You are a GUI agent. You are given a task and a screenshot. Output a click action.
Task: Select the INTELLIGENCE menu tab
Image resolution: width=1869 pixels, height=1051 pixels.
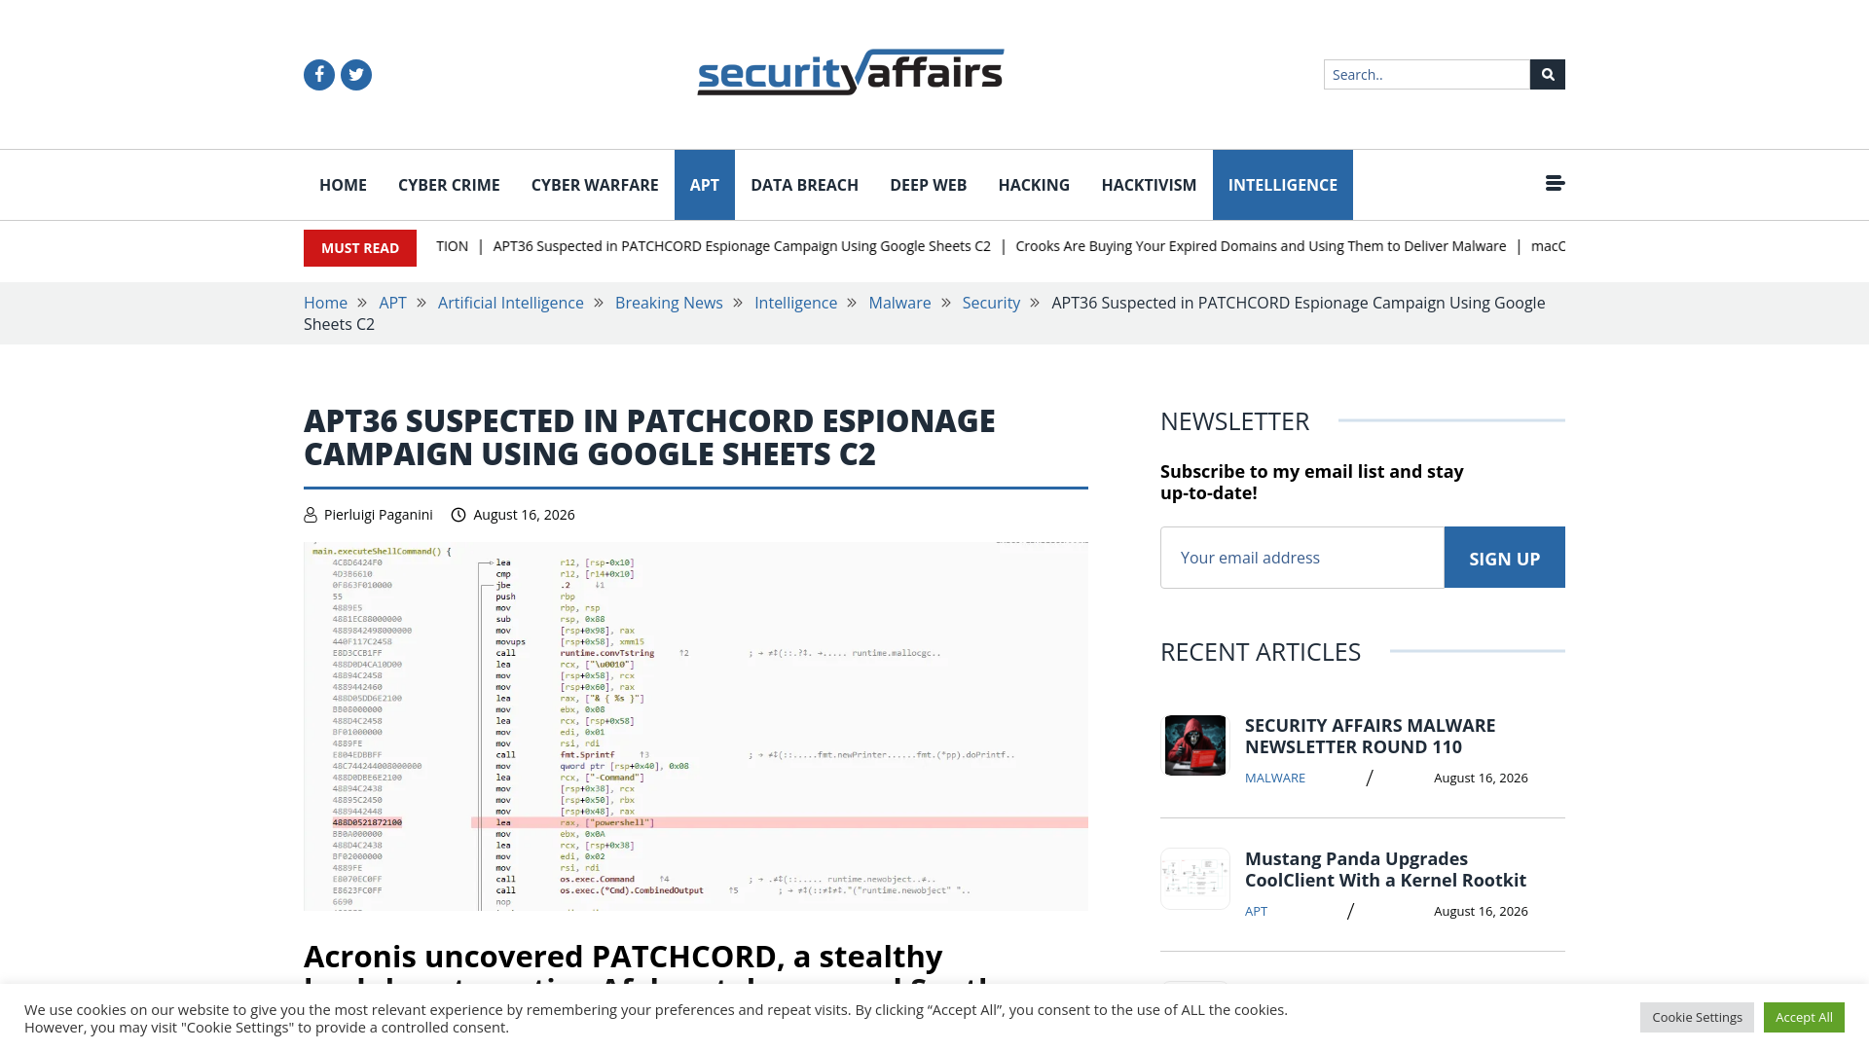pos(1283,185)
